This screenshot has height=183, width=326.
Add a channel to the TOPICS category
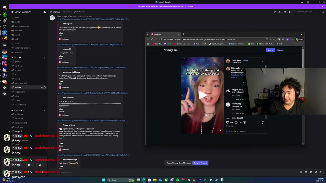coord(45,111)
